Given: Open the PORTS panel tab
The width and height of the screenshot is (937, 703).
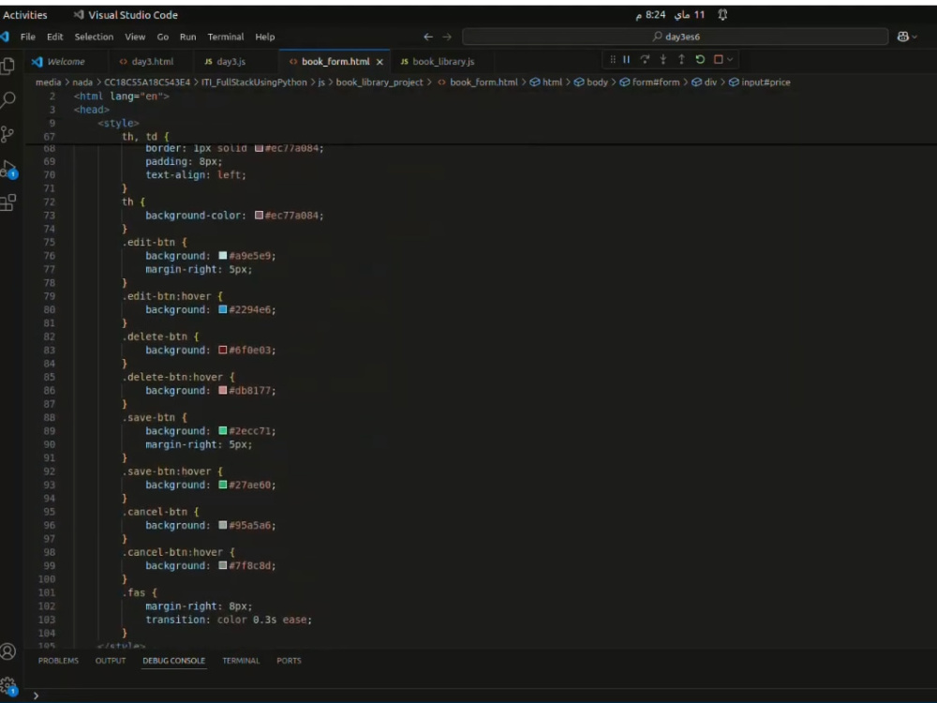Looking at the screenshot, I should click(x=289, y=661).
